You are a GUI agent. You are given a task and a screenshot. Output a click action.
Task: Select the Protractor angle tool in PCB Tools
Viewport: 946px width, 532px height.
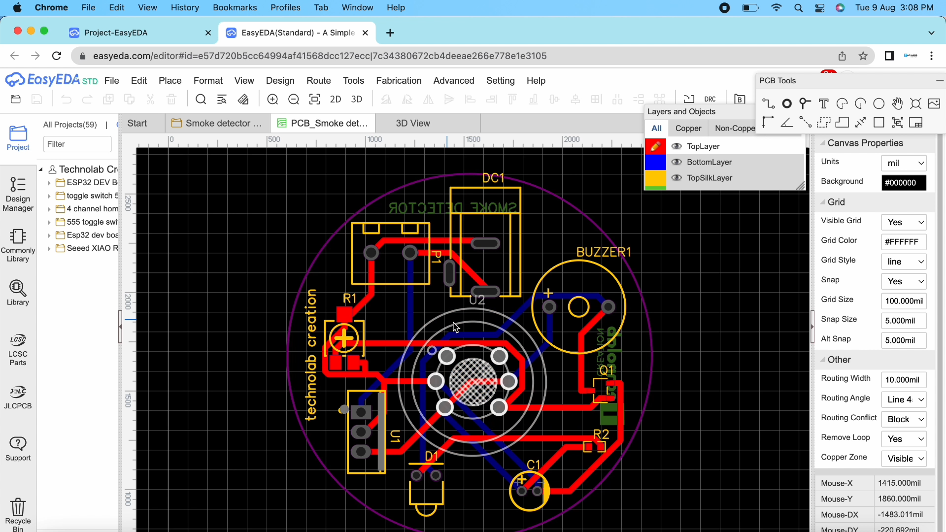787,122
